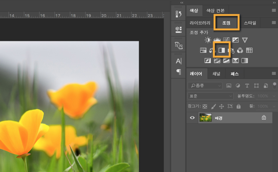
Task: Toggle the adjustment layer filter
Action: point(238,86)
